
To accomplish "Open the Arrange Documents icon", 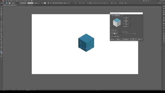I will pos(32,1).
